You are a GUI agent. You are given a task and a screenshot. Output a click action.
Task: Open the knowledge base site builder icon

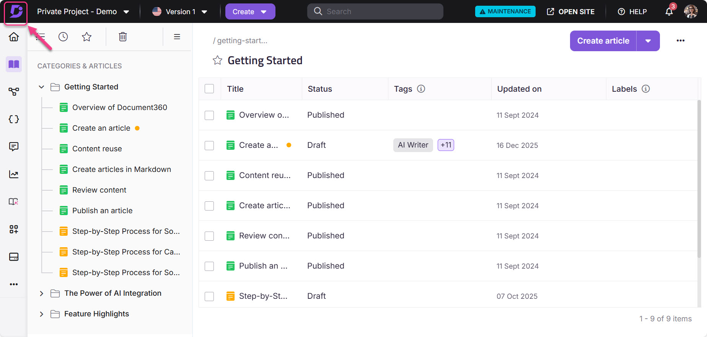point(14,202)
